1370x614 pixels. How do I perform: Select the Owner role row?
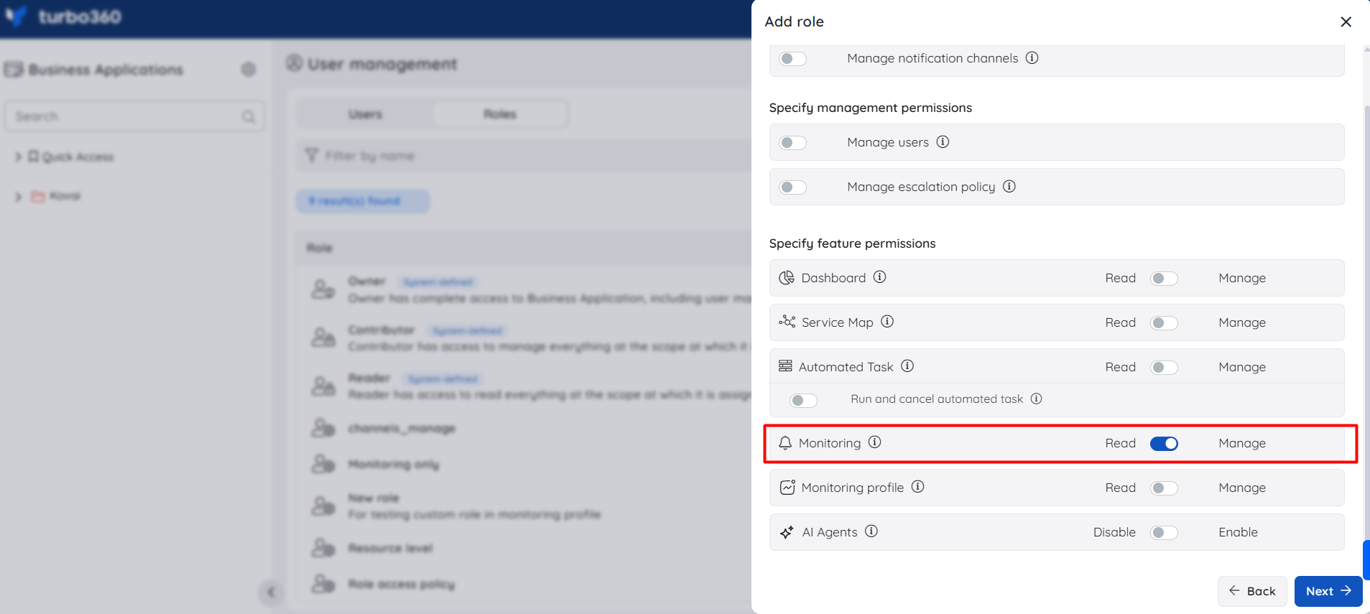524,289
